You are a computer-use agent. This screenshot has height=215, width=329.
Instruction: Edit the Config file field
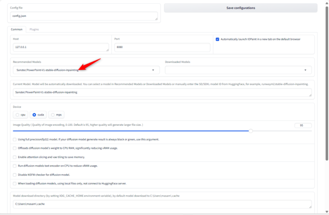(x=84, y=16)
